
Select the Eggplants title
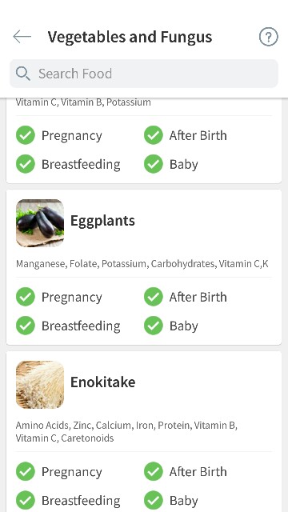tap(102, 221)
